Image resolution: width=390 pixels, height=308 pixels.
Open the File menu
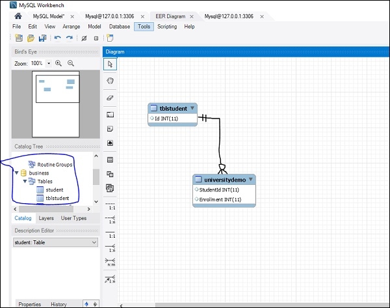(17, 27)
